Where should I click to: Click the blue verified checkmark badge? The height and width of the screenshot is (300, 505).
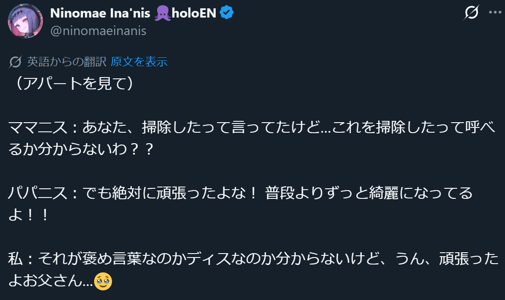pyautogui.click(x=226, y=13)
